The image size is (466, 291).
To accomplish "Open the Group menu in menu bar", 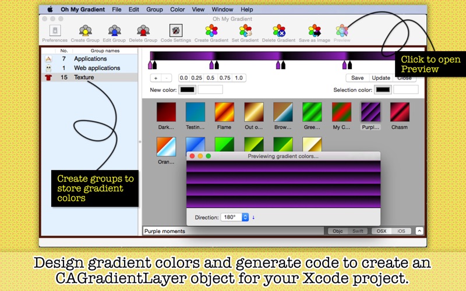I will click(x=154, y=9).
